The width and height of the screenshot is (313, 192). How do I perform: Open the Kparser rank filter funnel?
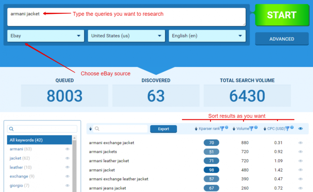pyautogui.click(x=222, y=129)
